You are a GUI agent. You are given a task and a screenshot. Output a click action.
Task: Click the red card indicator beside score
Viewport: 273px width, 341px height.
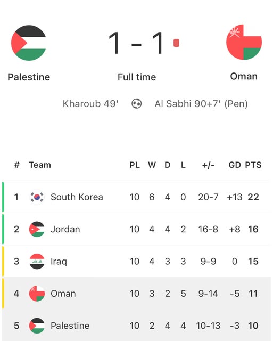(x=176, y=43)
